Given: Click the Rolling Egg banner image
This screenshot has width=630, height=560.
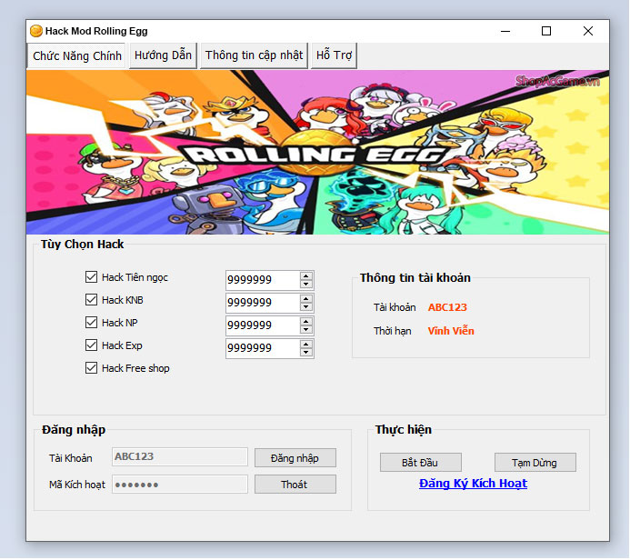Looking at the screenshot, I should point(317,152).
